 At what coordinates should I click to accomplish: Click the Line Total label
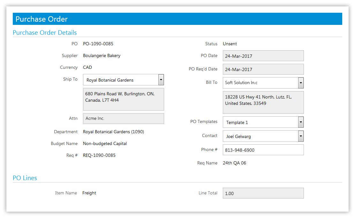tap(208, 193)
